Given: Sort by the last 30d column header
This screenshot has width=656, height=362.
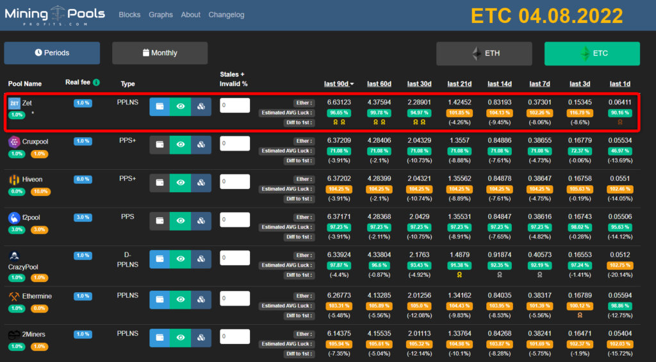Looking at the screenshot, I should [420, 84].
